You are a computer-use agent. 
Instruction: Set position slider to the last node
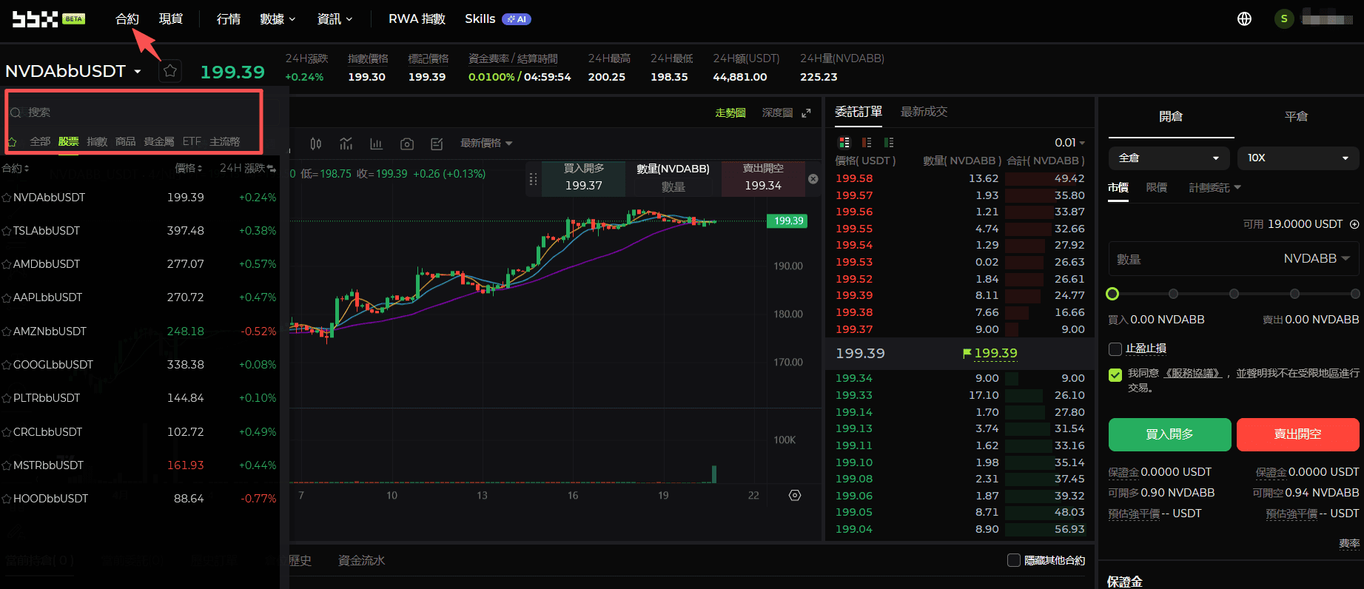tap(1355, 294)
